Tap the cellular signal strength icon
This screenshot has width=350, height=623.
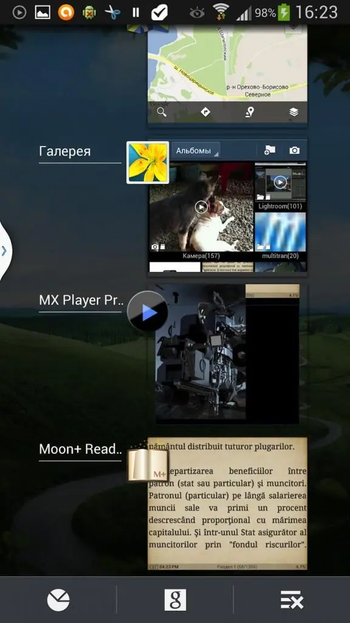point(244,13)
